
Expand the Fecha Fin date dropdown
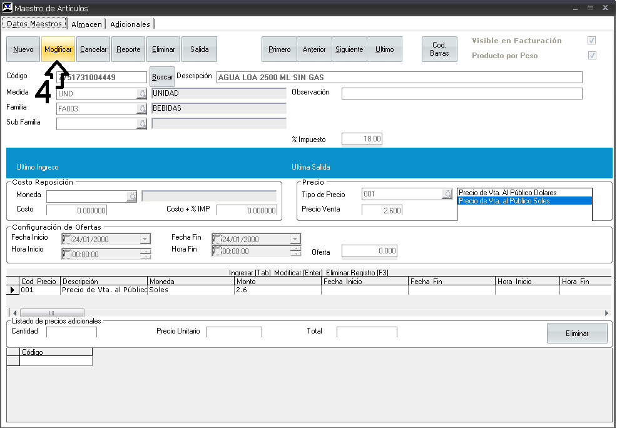point(295,239)
